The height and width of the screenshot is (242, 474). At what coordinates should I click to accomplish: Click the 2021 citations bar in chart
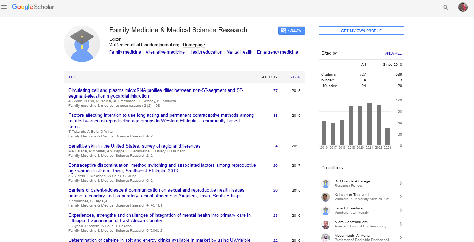point(369,124)
